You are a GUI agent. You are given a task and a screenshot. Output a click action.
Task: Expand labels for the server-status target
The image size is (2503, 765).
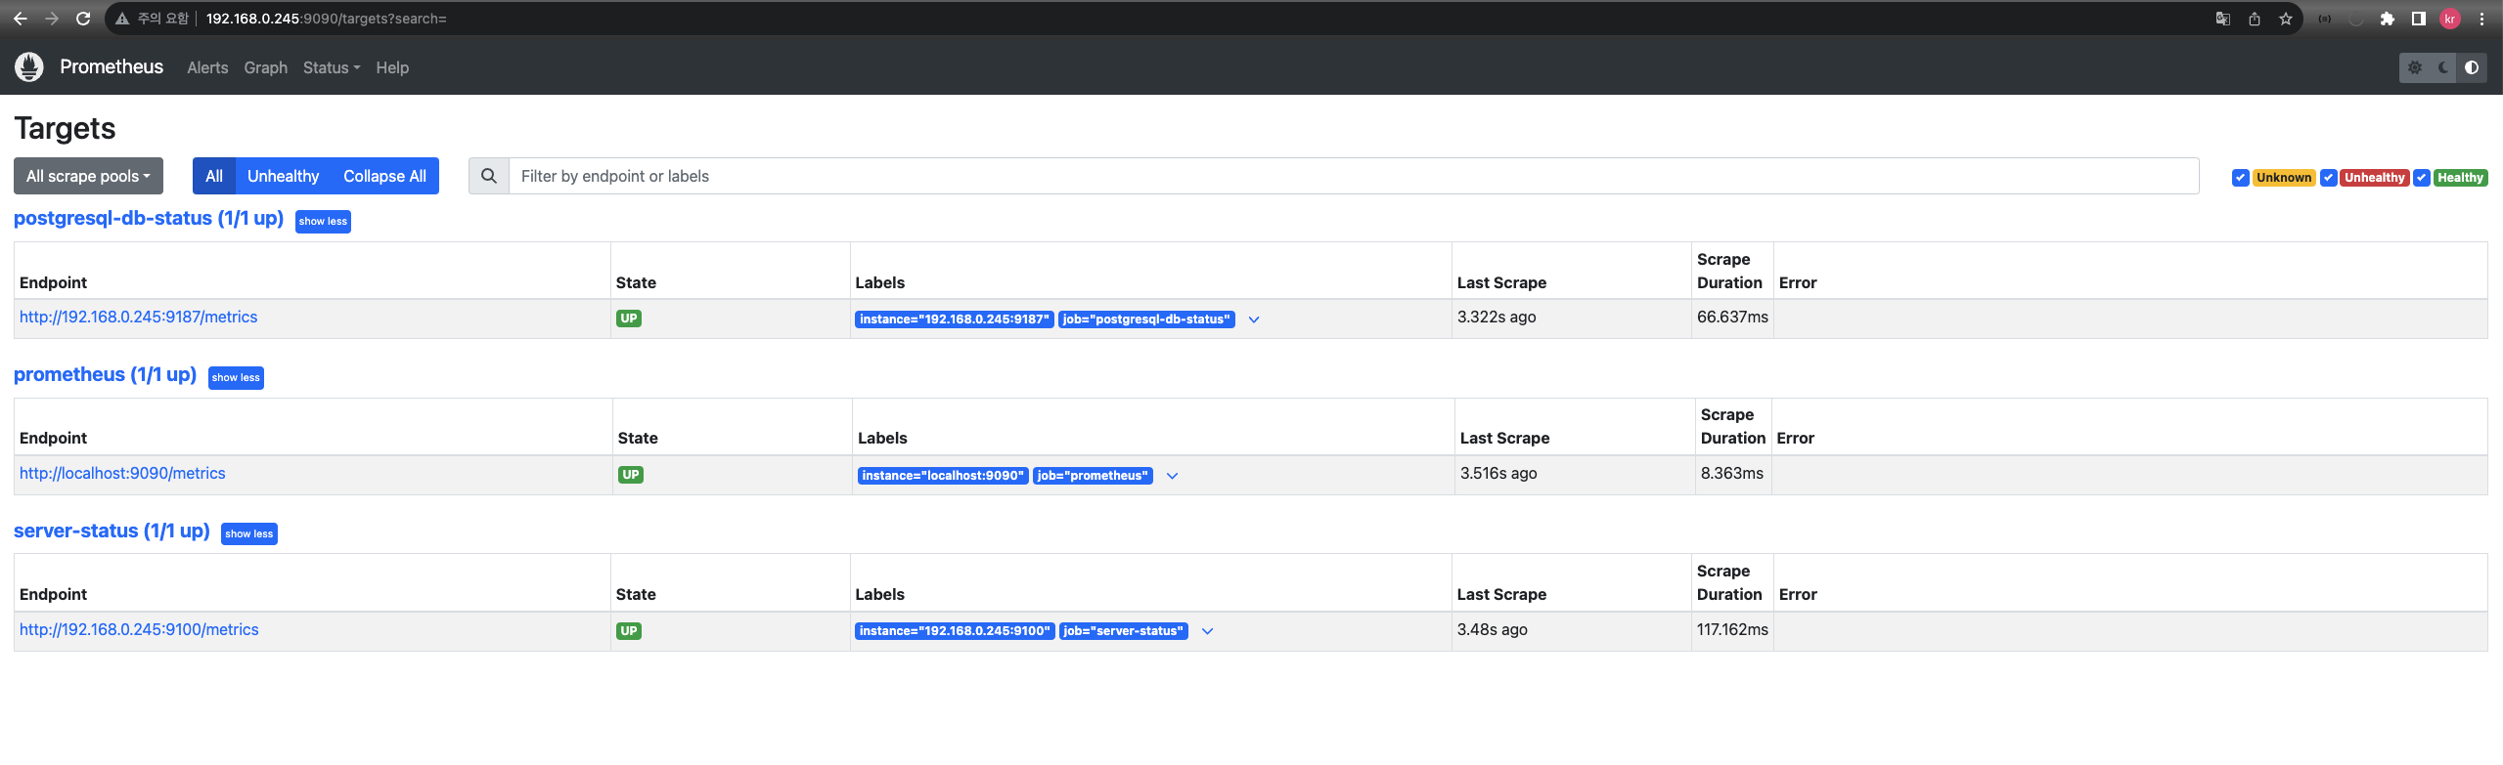click(x=1207, y=631)
